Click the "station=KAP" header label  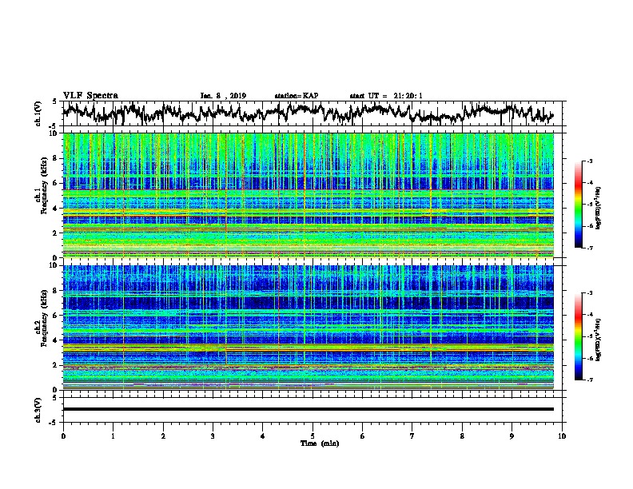tap(297, 96)
